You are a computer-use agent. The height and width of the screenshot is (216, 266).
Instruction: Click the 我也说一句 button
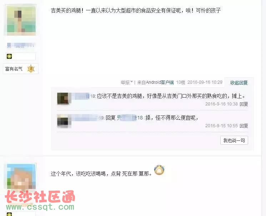click(x=234, y=140)
